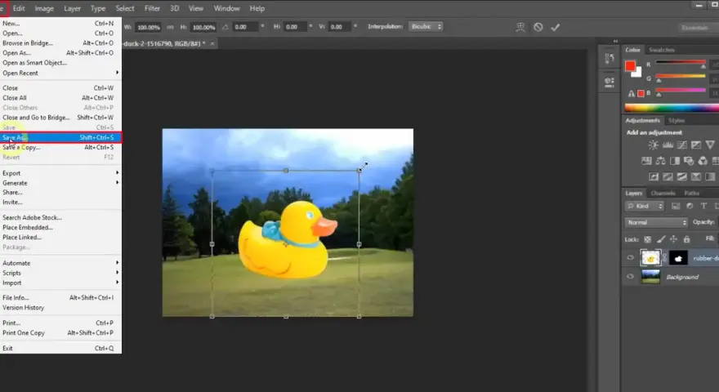
Task: Add a Levels adjustment
Action: [x=668, y=145]
